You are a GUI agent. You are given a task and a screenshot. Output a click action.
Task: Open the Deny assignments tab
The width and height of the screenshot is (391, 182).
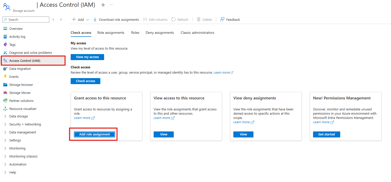(x=160, y=33)
